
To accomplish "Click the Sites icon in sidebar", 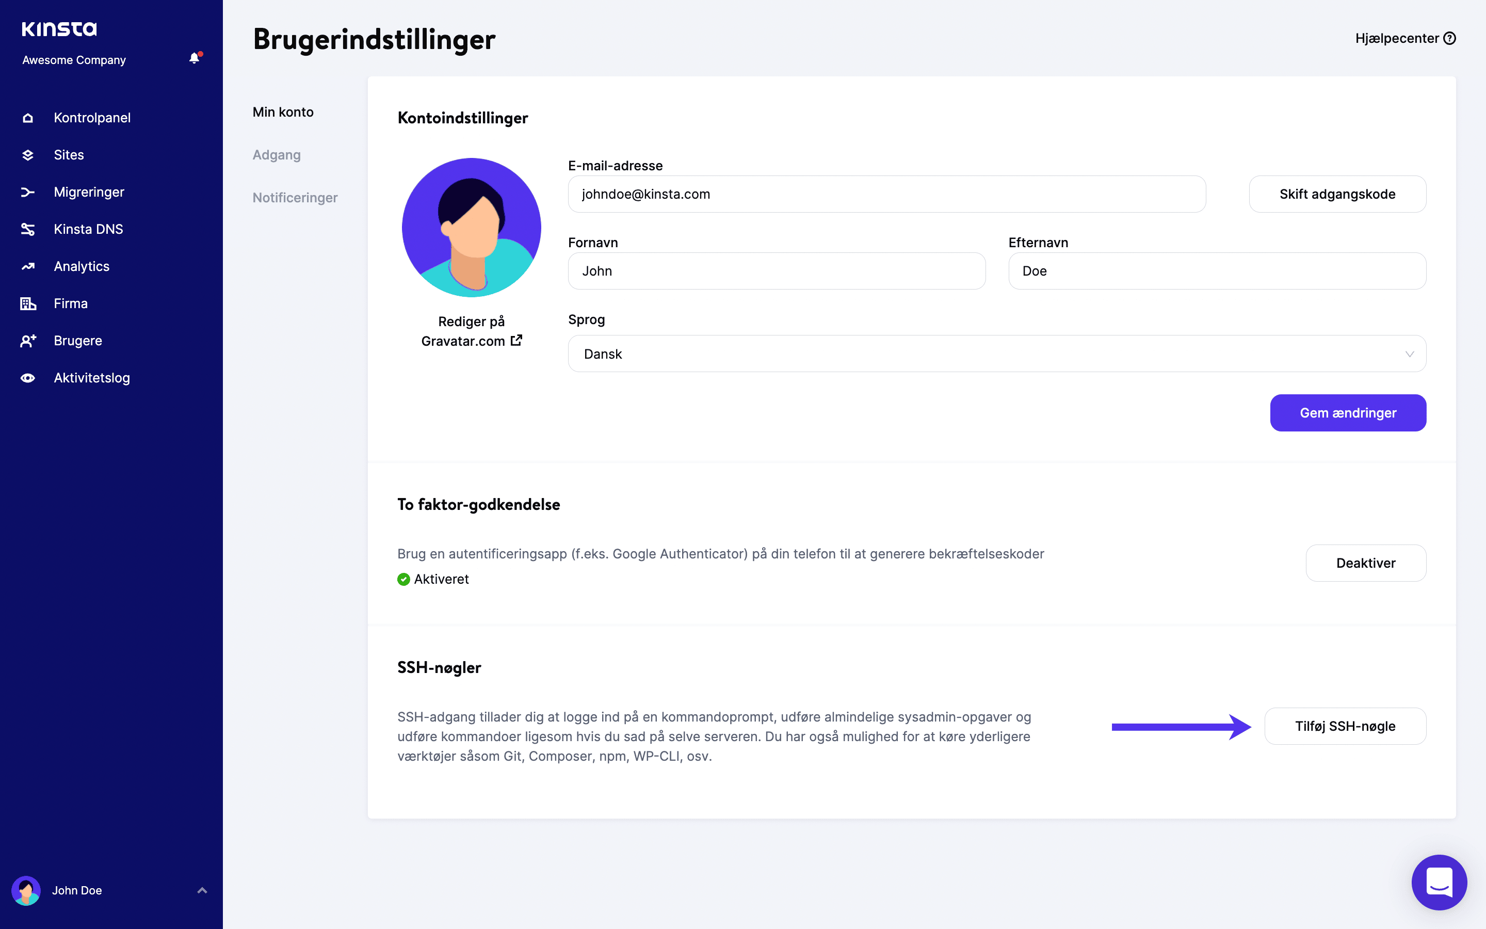I will 29,154.
